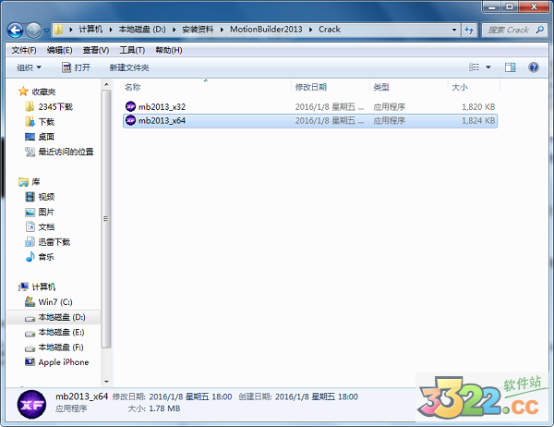Open address bar history dropdown
The image size is (554, 427).
coord(454,30)
